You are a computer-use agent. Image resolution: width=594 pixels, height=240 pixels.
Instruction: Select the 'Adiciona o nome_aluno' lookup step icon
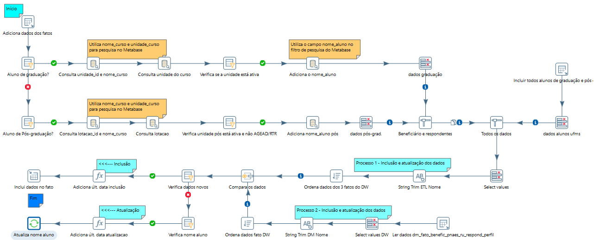[x=313, y=63]
